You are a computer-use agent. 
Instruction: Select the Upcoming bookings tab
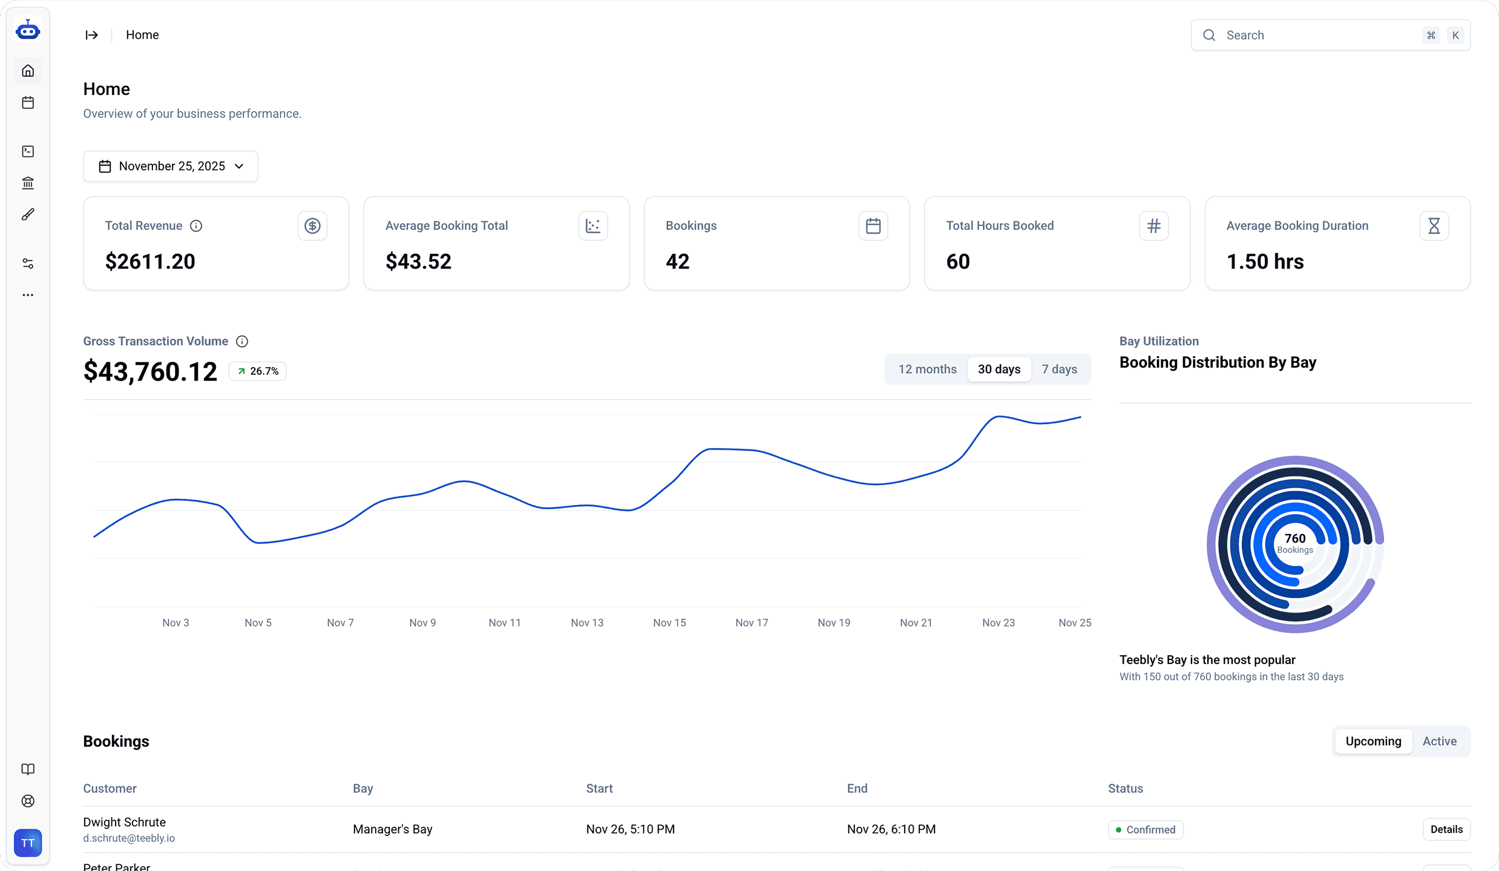coord(1373,741)
